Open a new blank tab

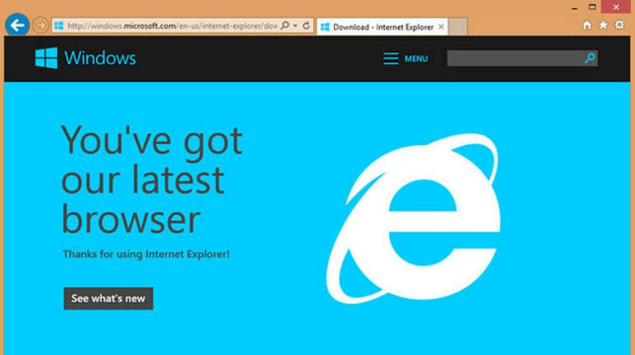(457, 27)
